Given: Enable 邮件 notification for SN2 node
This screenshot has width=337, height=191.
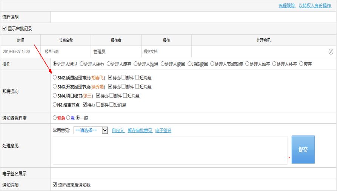Looking at the screenshot, I should [124, 78].
